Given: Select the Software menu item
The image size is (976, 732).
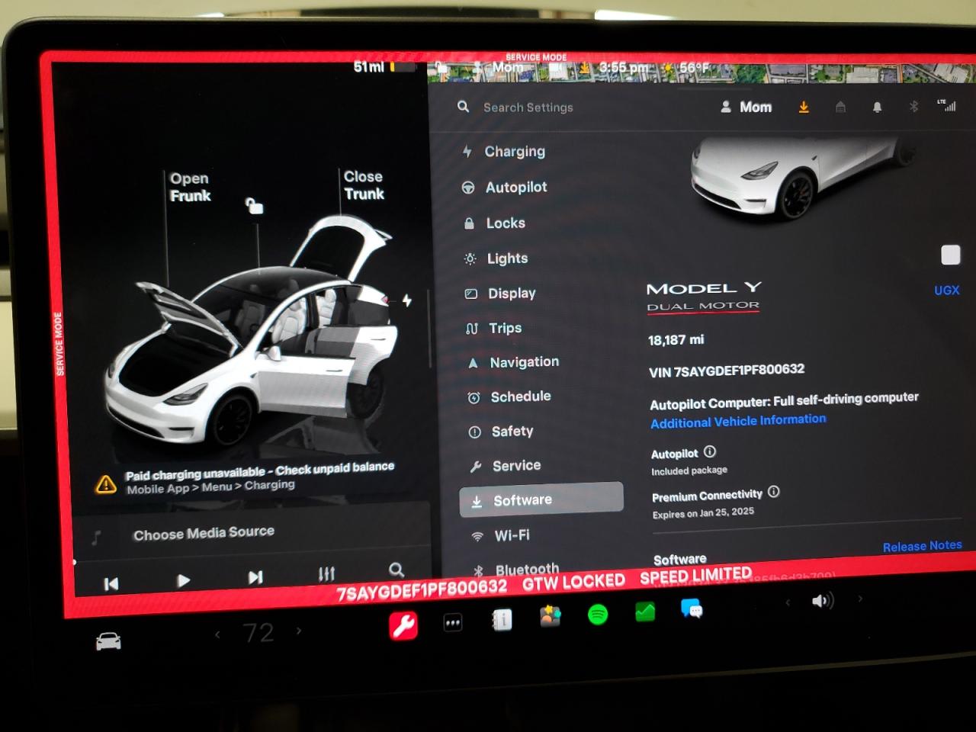Looking at the screenshot, I should coord(541,499).
